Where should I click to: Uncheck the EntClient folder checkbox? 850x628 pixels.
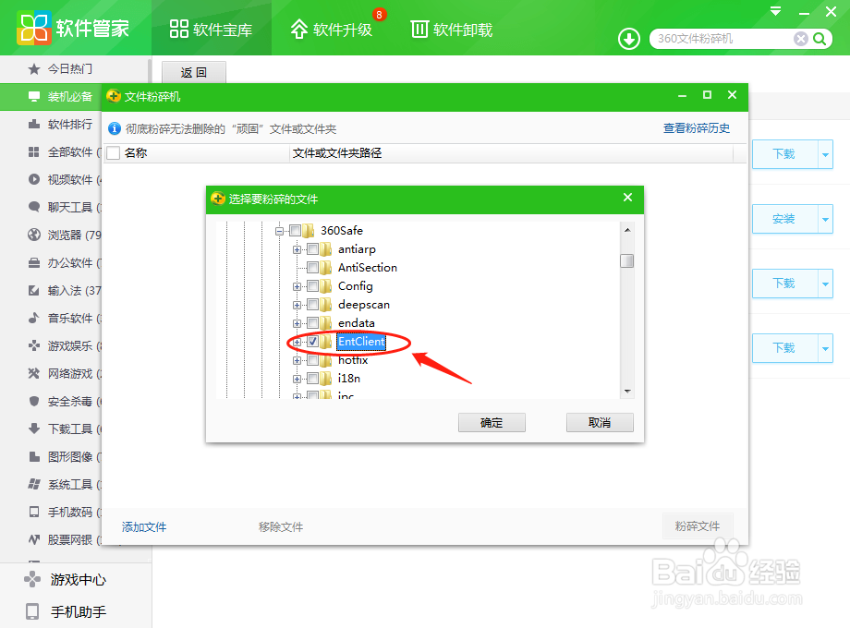pyautogui.click(x=313, y=342)
